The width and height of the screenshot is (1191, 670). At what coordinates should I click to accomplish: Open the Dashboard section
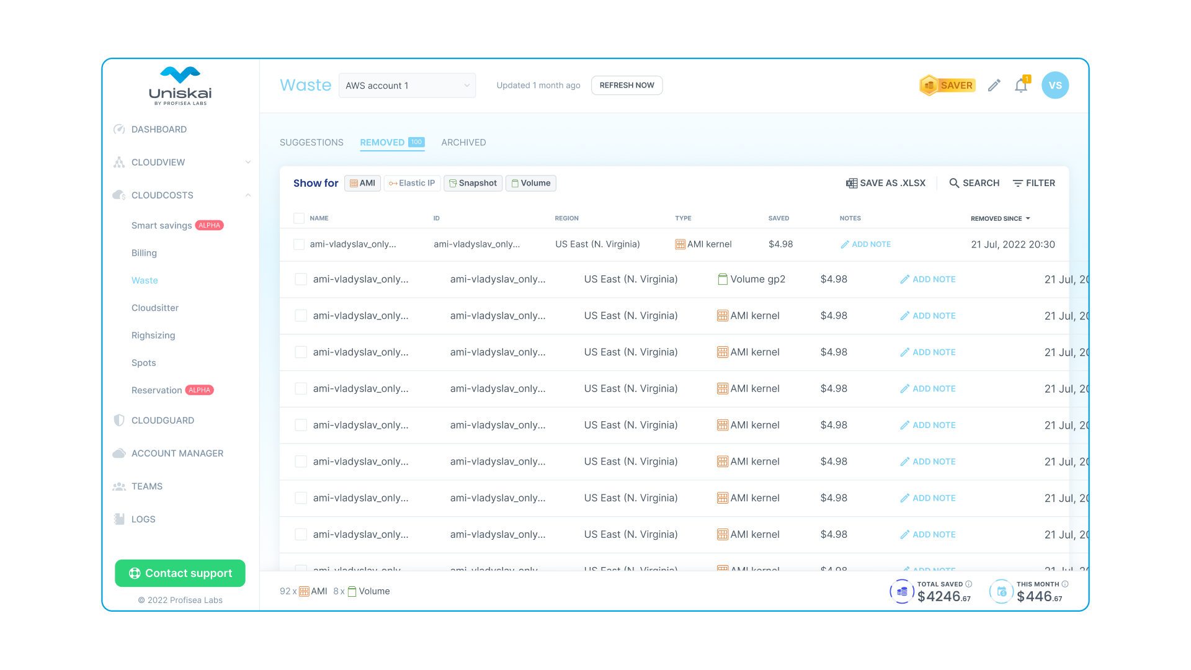pyautogui.click(x=159, y=129)
